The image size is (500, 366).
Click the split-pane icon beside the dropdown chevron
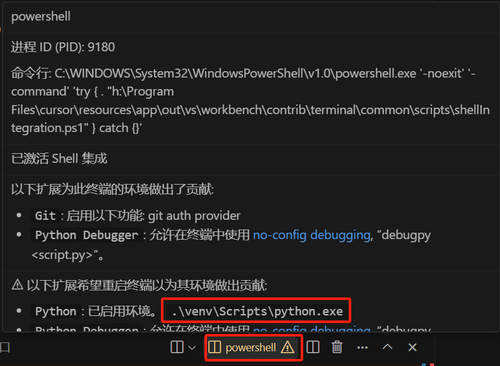tap(177, 347)
